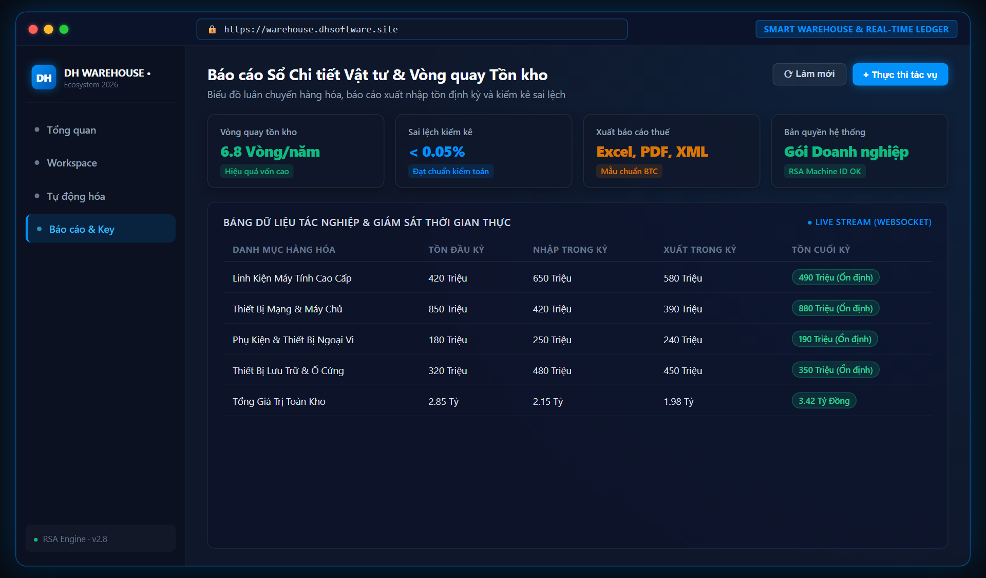Image resolution: width=986 pixels, height=578 pixels.
Task: Click the URL address field
Action: tap(412, 29)
